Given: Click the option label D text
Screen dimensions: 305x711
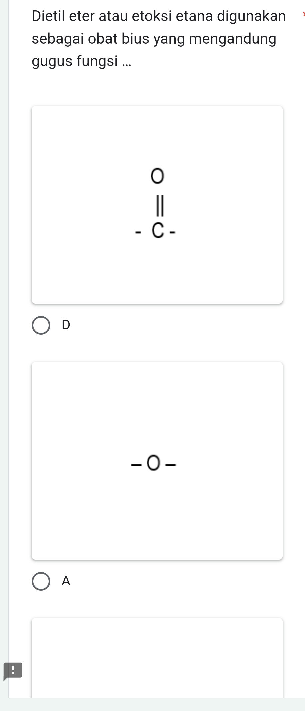Looking at the screenshot, I should [66, 325].
